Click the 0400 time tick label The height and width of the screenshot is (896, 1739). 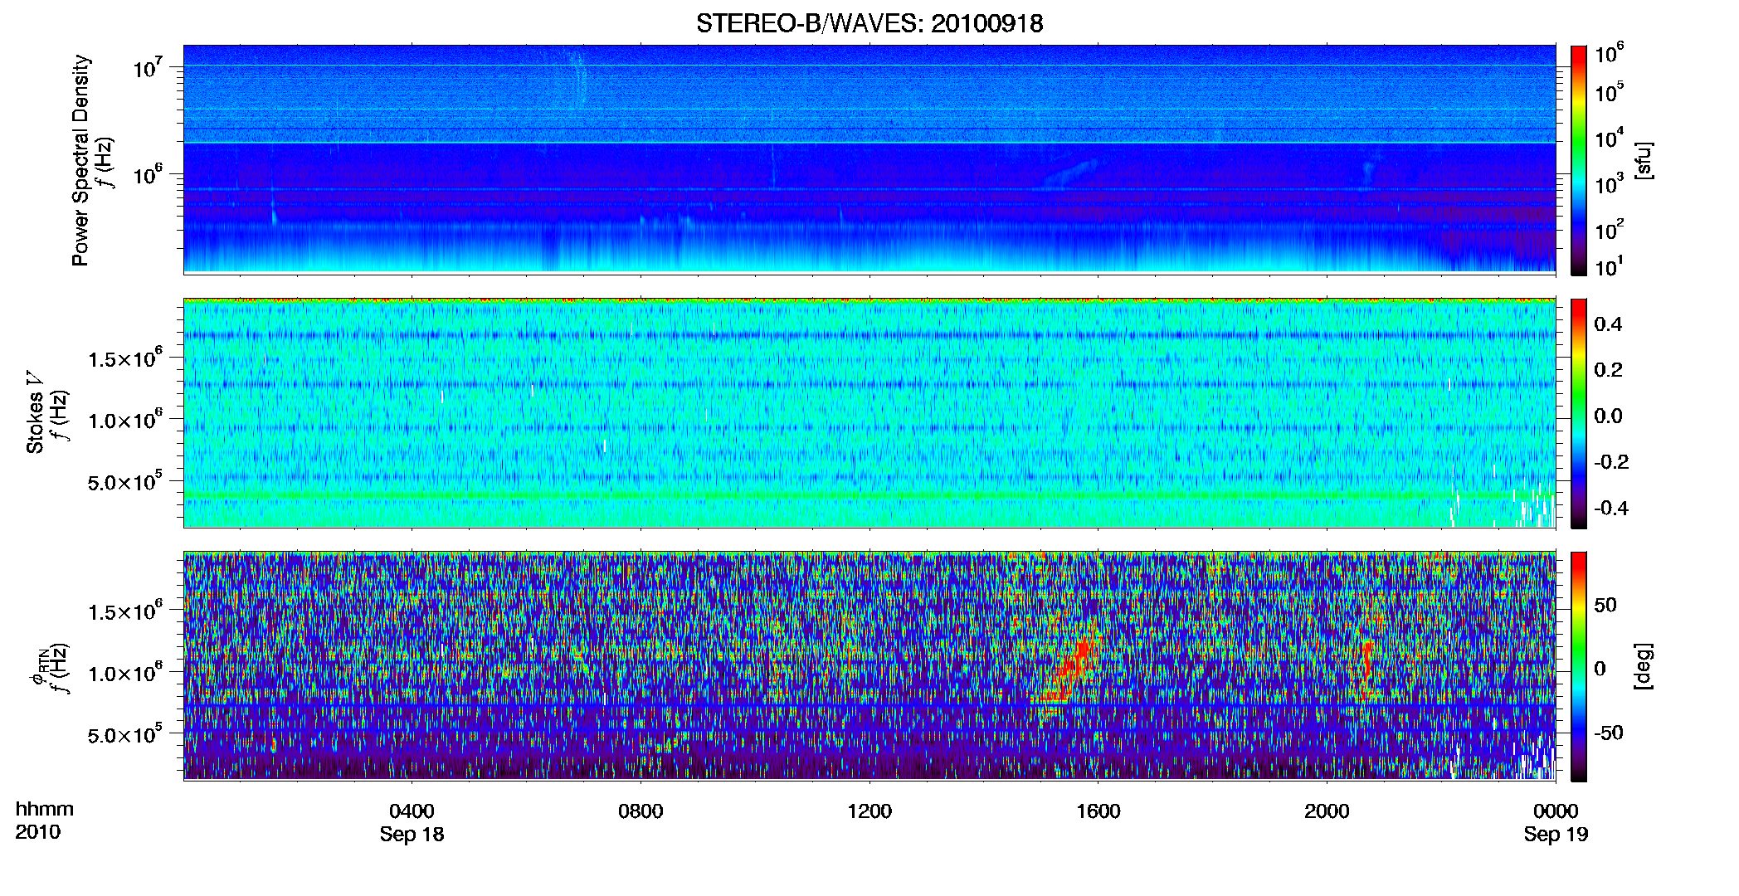[412, 811]
